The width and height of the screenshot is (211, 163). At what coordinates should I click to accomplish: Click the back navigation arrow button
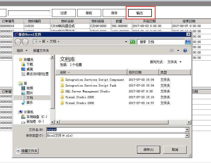(x=18, y=42)
